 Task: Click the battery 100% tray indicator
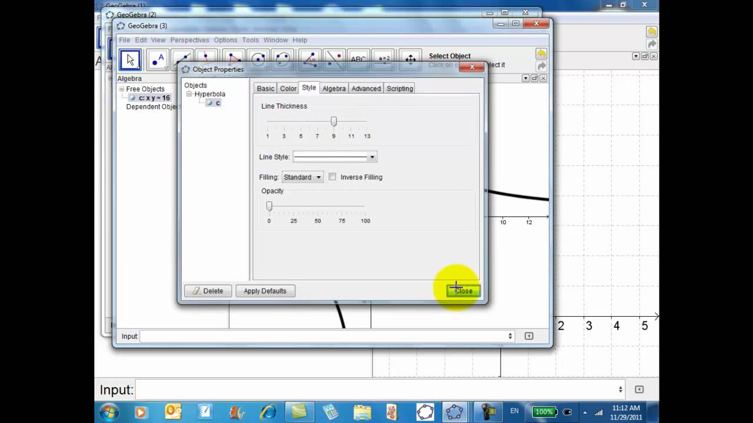click(544, 412)
